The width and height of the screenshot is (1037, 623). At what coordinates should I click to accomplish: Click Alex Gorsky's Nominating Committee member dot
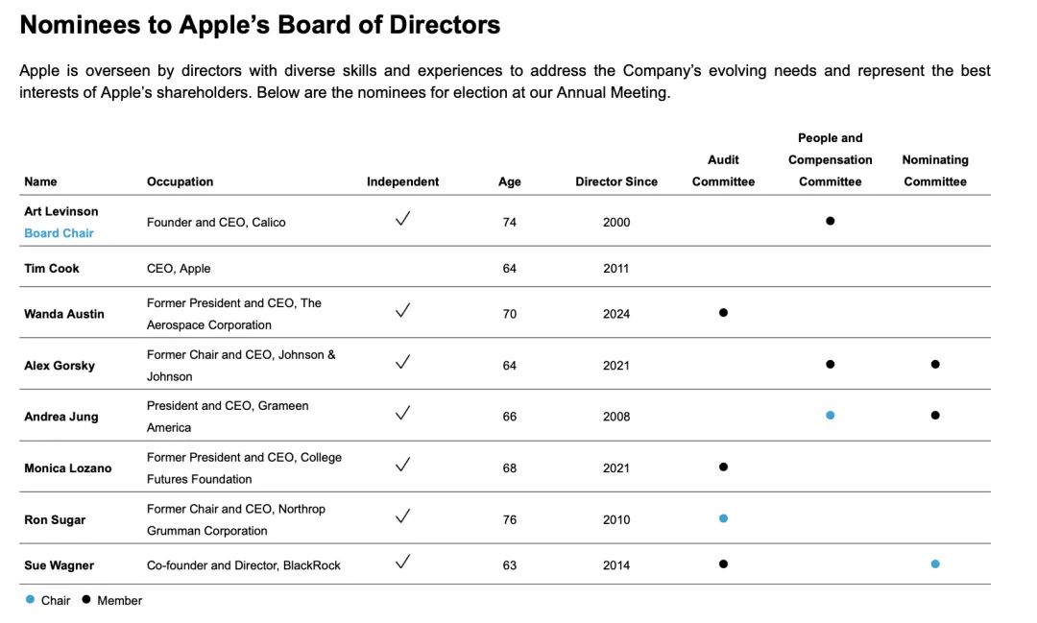[x=935, y=365]
